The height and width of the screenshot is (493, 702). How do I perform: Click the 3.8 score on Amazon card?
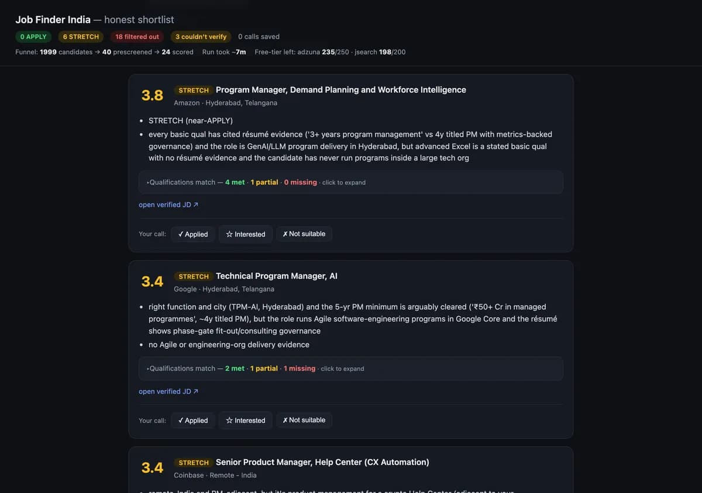152,96
